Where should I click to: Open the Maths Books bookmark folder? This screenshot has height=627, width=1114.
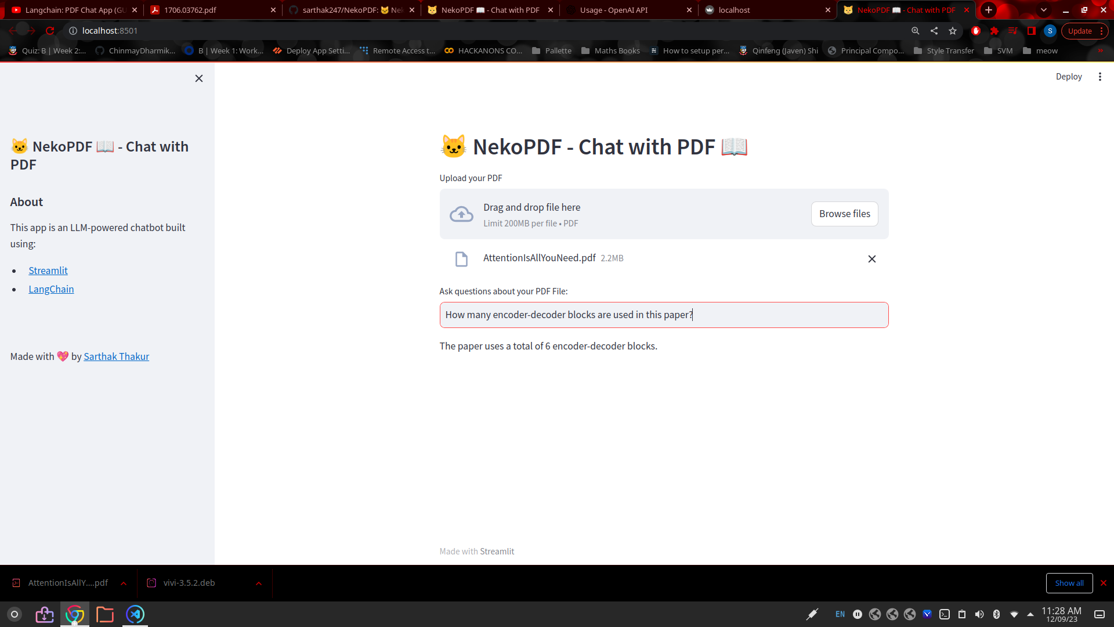[x=610, y=51]
